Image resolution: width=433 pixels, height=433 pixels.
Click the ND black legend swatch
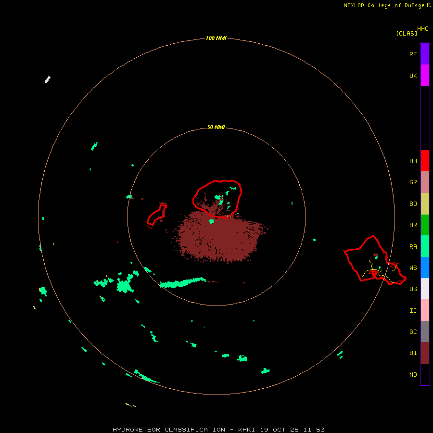point(425,374)
